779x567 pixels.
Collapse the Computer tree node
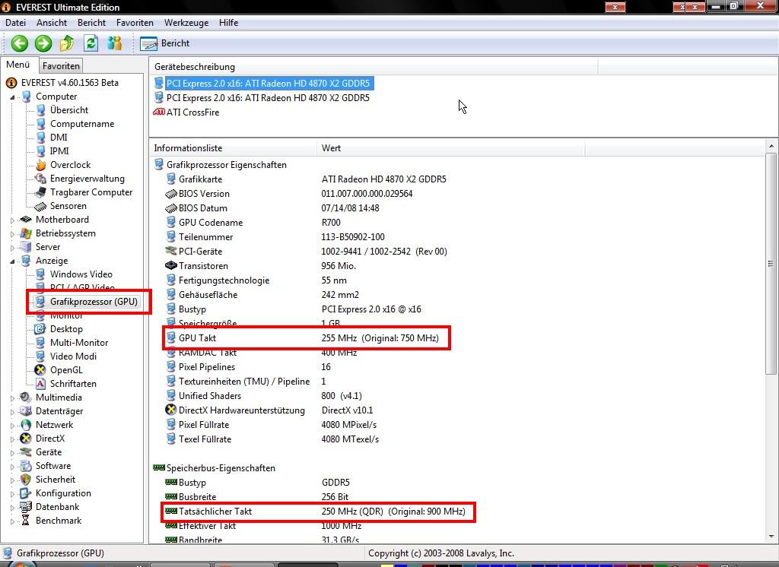point(12,97)
